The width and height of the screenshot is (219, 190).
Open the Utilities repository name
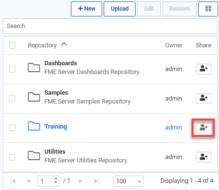[55, 152]
